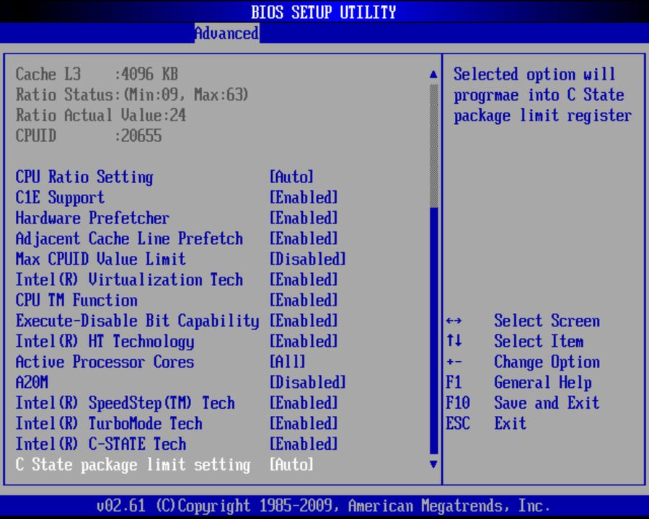This screenshot has height=519, width=649.
Task: Select the C1E Support option
Action: pos(60,198)
